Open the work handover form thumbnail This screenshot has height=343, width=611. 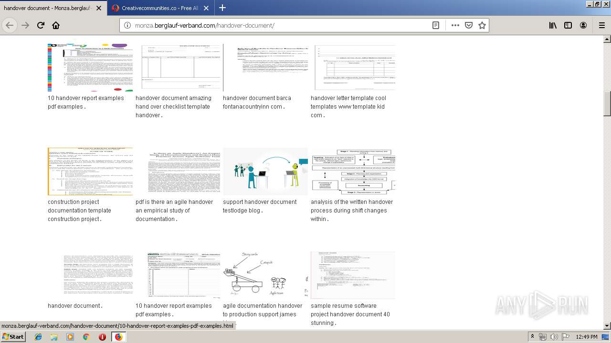click(x=178, y=275)
